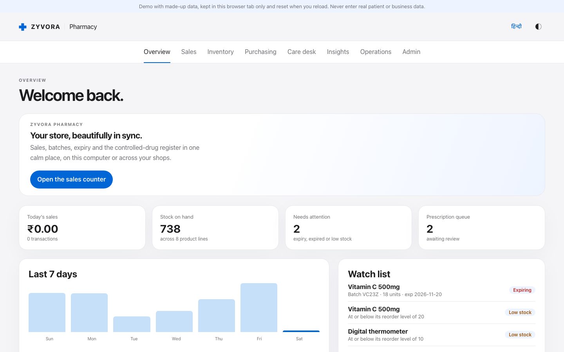Toggle the dark/light theme icon
This screenshot has height=352, width=564.
coord(538,27)
